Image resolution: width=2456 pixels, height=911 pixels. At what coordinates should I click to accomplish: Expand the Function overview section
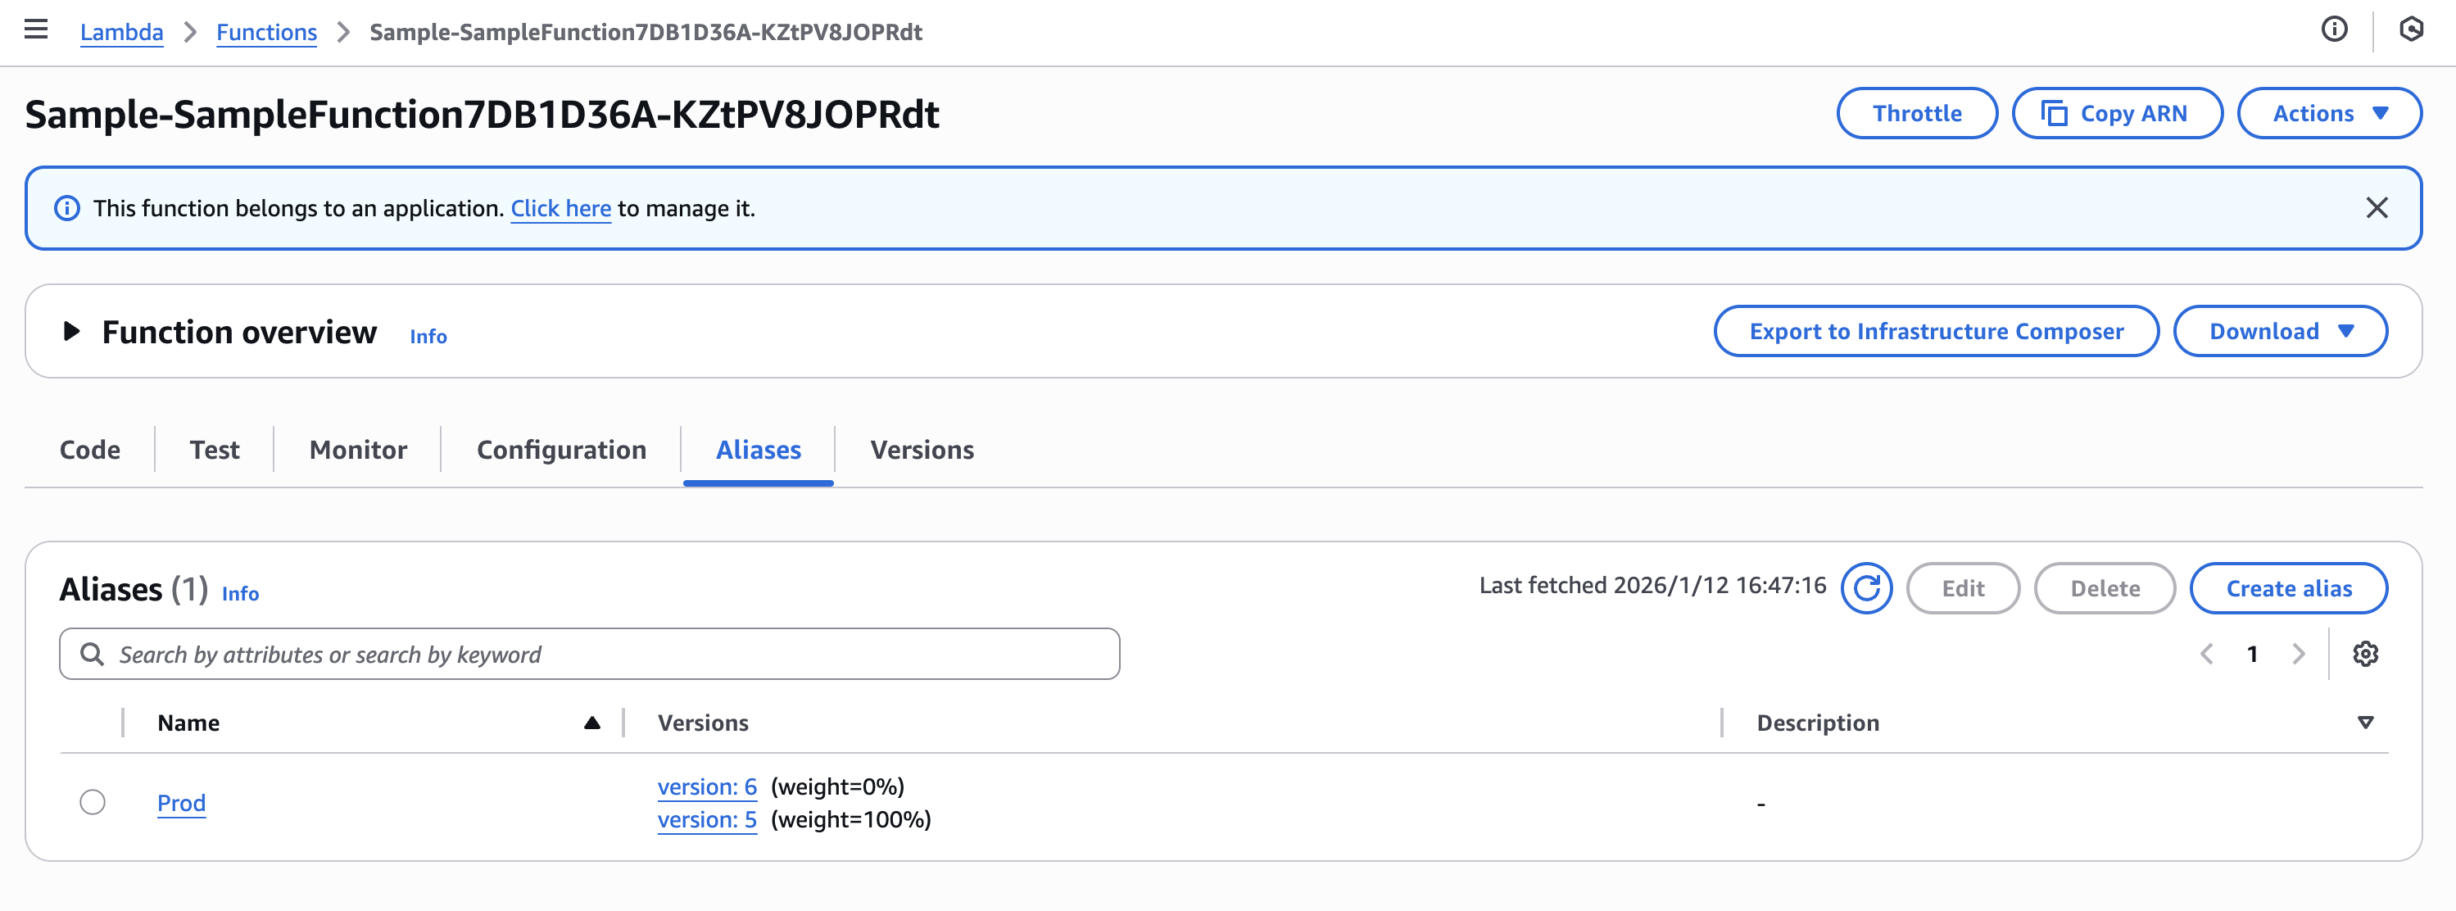coord(70,331)
